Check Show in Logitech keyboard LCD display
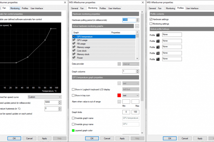Screen dimensions: 214x142 point(73,89)
